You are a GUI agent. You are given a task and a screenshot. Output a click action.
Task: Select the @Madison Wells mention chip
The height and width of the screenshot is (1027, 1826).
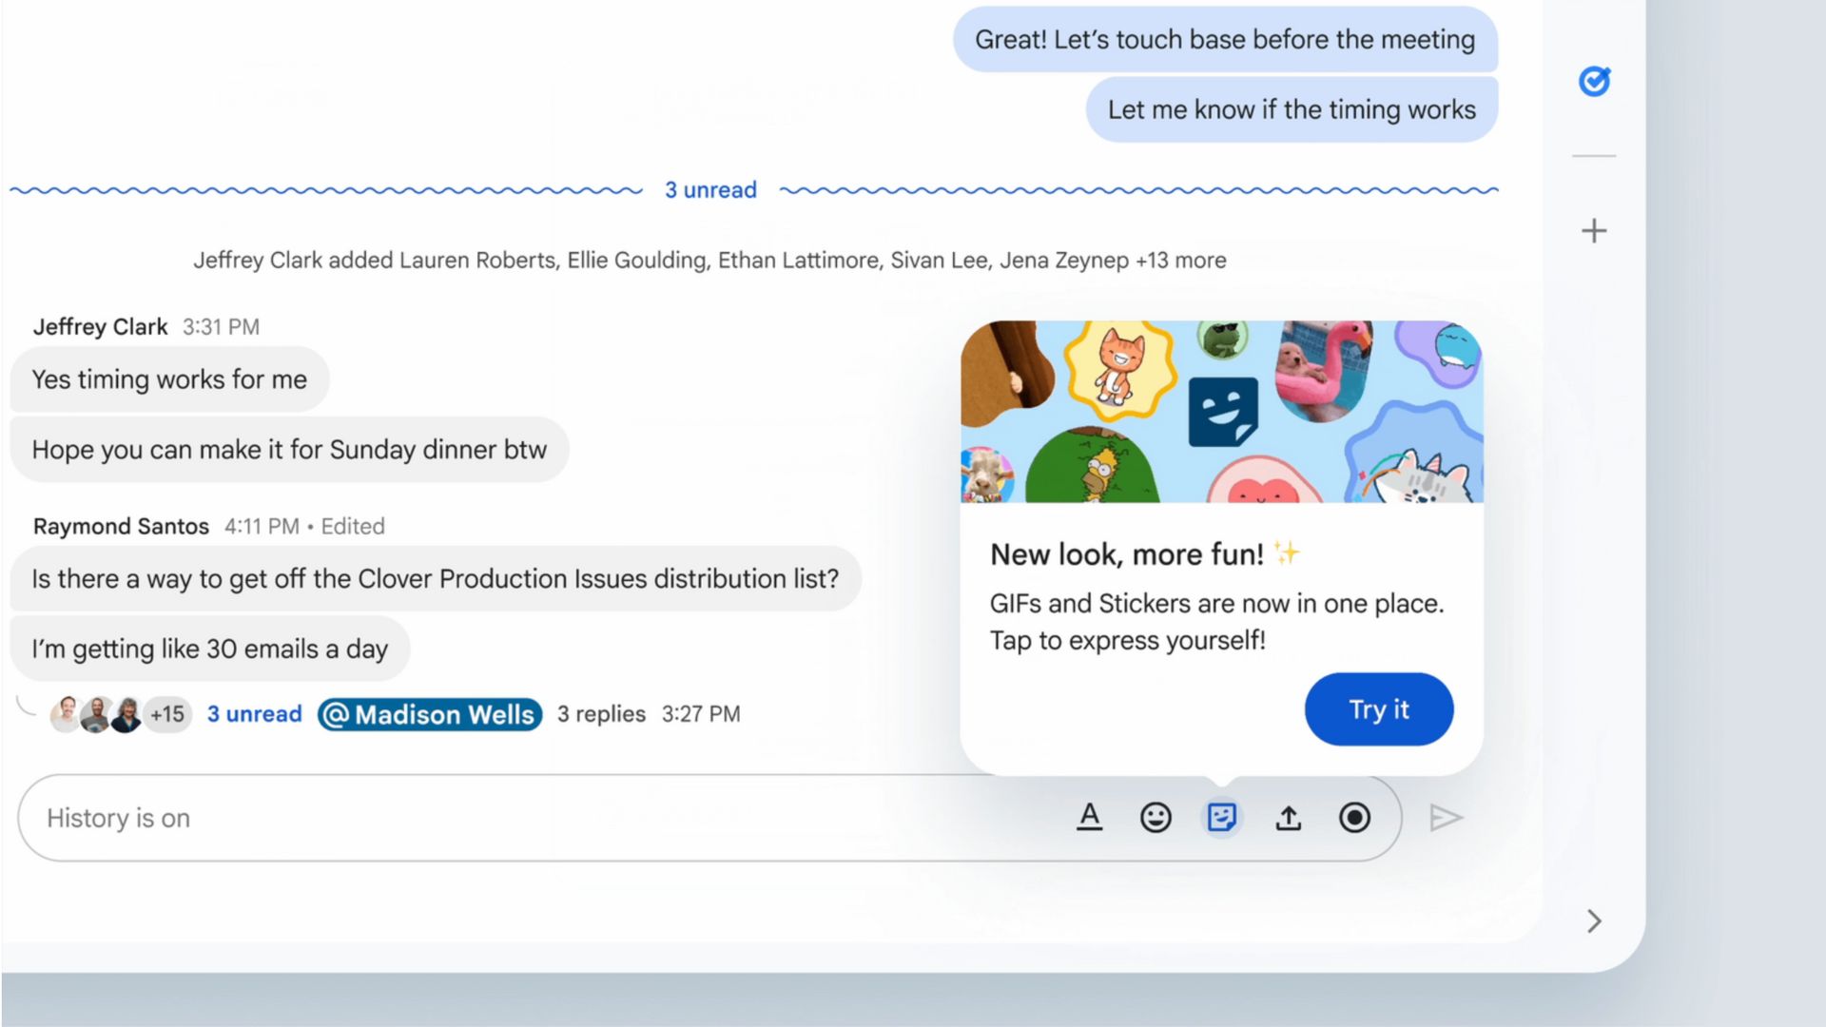(x=429, y=714)
